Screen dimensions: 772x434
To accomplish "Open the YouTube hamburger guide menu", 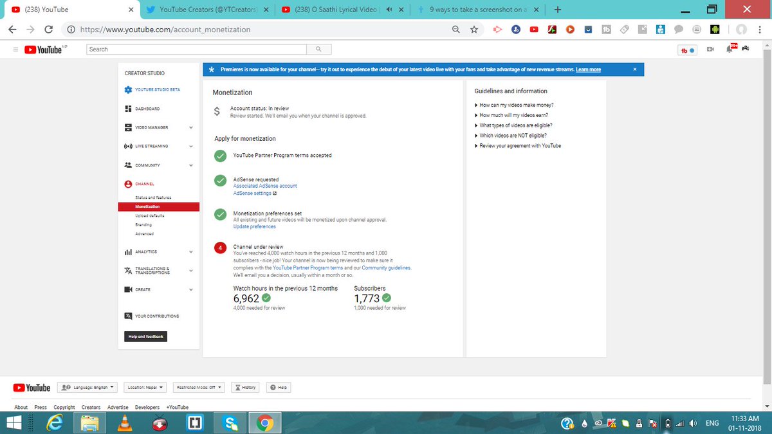I will pos(15,50).
